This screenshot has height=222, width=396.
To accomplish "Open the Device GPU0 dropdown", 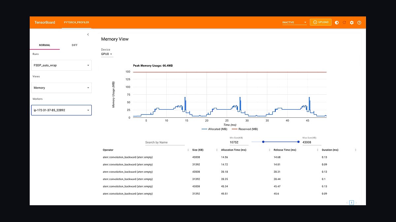I will coord(107,54).
